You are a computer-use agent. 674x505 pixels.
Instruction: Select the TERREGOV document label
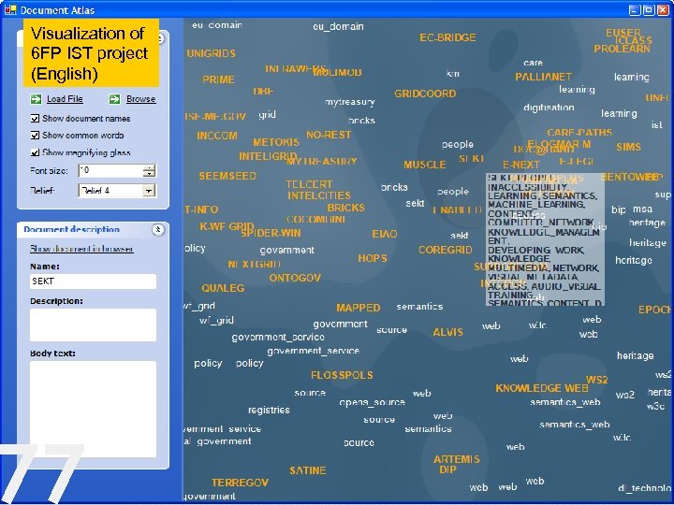point(240,483)
